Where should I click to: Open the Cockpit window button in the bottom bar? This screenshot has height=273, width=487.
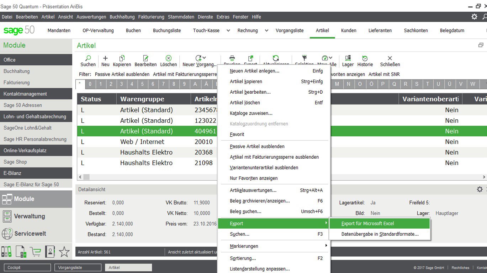click(27, 267)
